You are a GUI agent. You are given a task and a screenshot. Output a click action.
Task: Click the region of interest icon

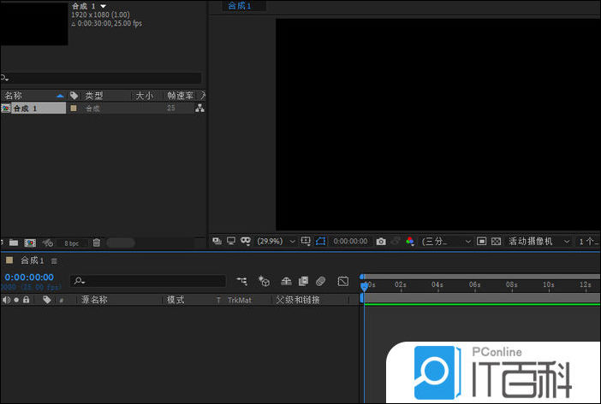tap(482, 242)
